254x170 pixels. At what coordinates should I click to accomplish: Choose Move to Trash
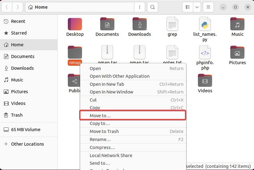coord(133,131)
